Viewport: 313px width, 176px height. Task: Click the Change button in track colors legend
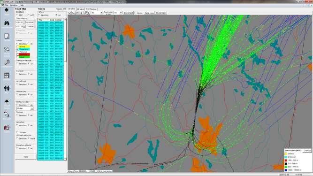pos(307,151)
